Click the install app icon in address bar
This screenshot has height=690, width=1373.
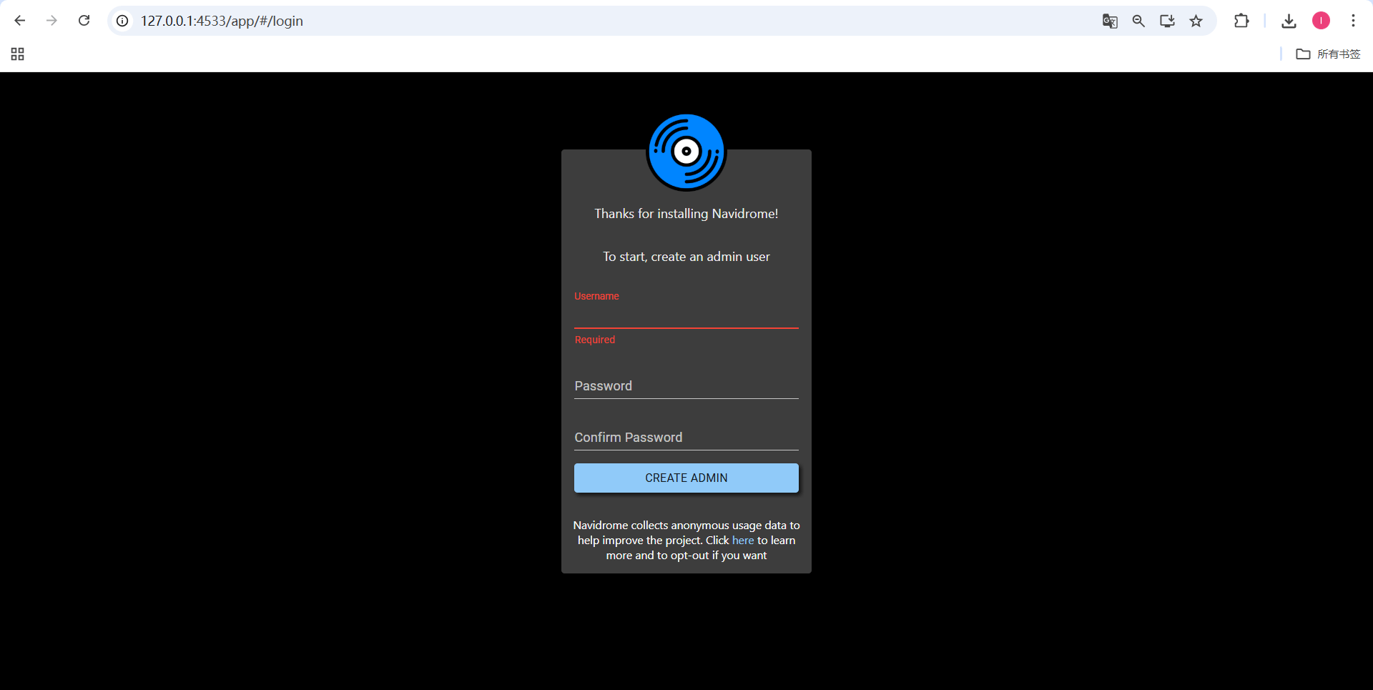1167,21
